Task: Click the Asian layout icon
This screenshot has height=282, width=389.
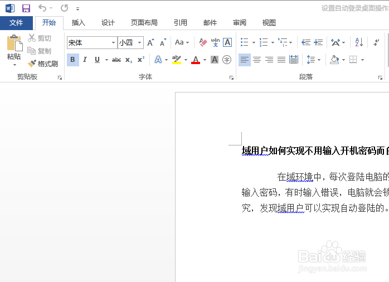Action: pyautogui.click(x=335, y=42)
